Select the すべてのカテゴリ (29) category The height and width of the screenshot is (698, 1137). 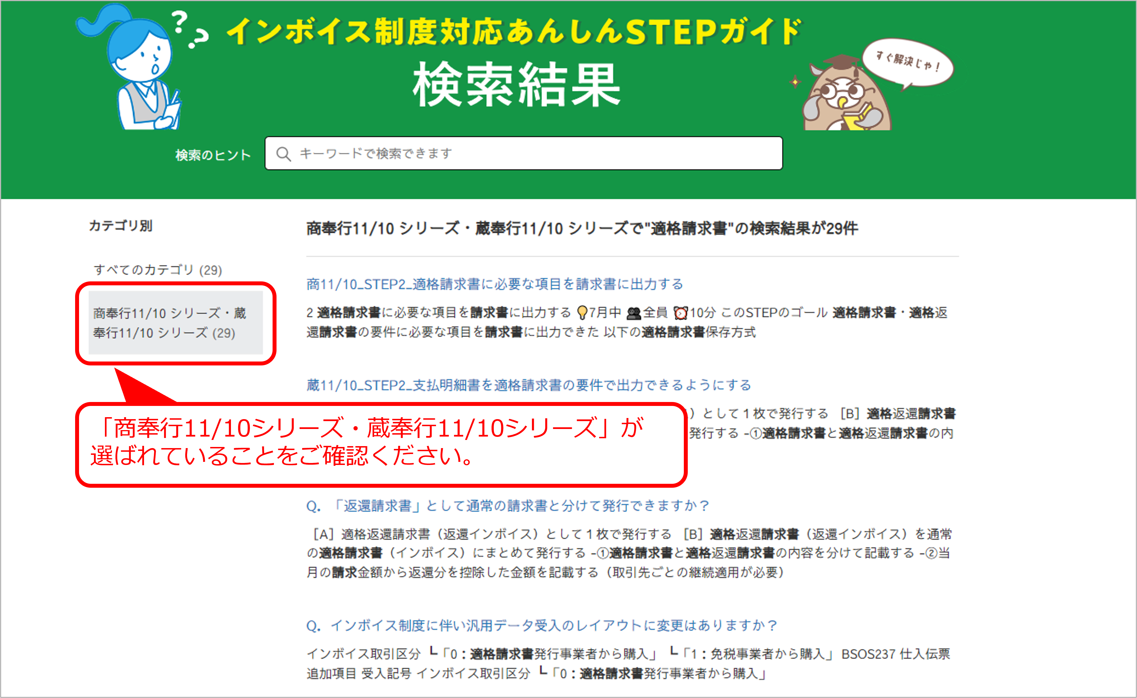pyautogui.click(x=158, y=270)
